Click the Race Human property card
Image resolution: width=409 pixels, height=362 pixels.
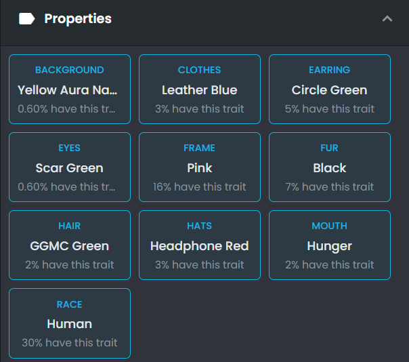point(70,323)
